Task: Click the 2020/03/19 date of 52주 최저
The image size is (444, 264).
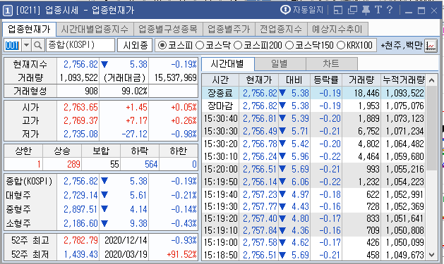Action: (126, 254)
